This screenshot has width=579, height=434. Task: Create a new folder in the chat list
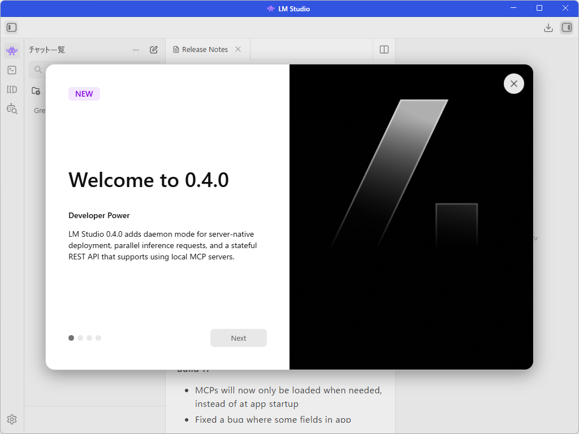click(36, 90)
